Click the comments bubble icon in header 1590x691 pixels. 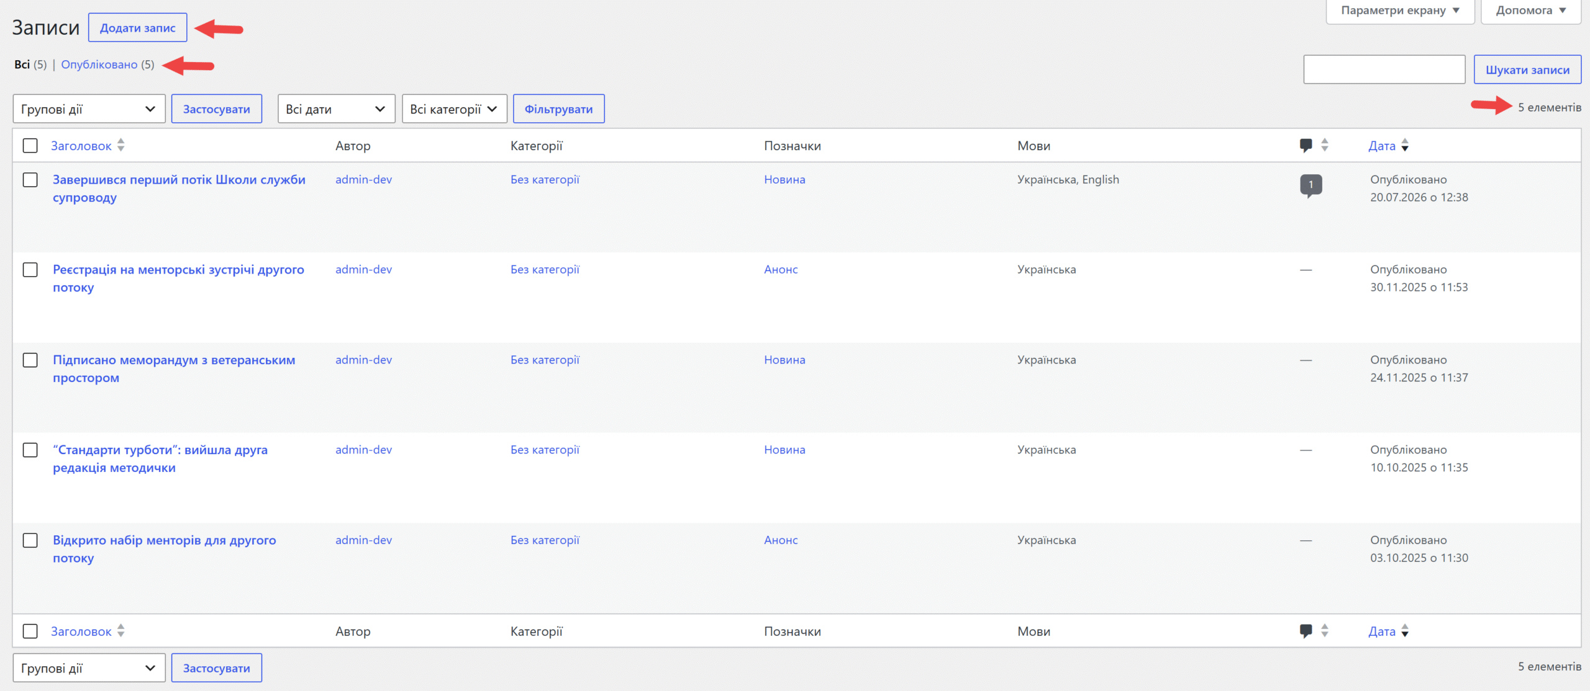(x=1306, y=145)
